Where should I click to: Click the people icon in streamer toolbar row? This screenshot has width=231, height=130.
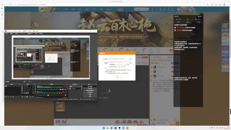click(x=143, y=50)
